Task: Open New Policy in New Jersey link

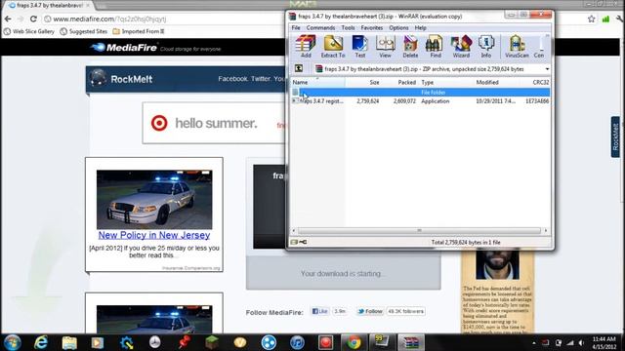Action: coord(154,235)
